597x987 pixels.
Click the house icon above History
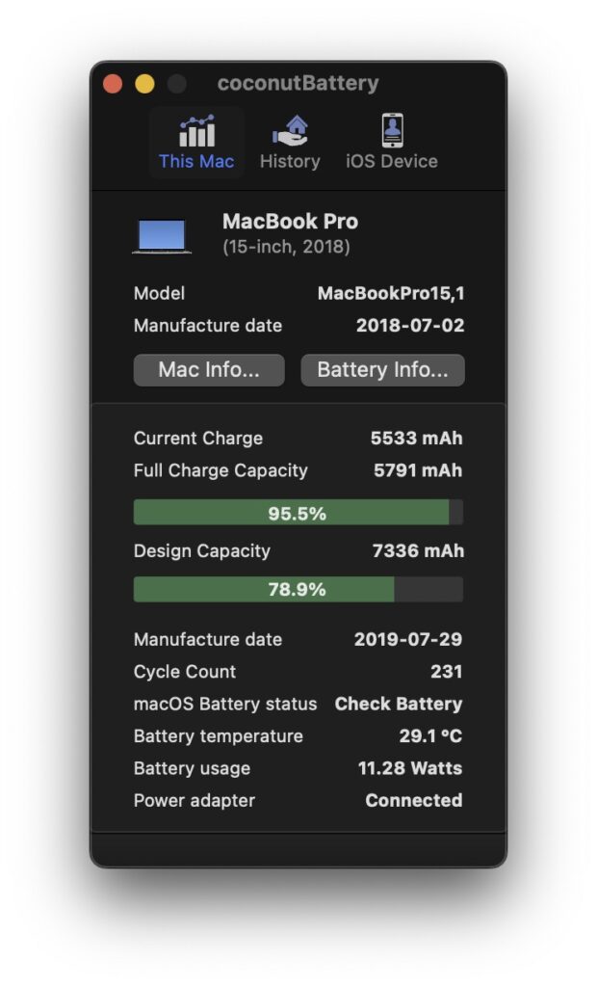(x=290, y=127)
